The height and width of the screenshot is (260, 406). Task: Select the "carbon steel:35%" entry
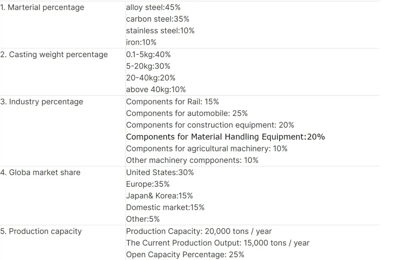[x=157, y=19]
